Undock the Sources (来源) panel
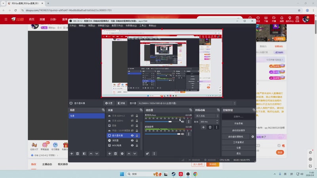Image resolution: width=317 pixels, height=178 pixels. (x=141, y=110)
